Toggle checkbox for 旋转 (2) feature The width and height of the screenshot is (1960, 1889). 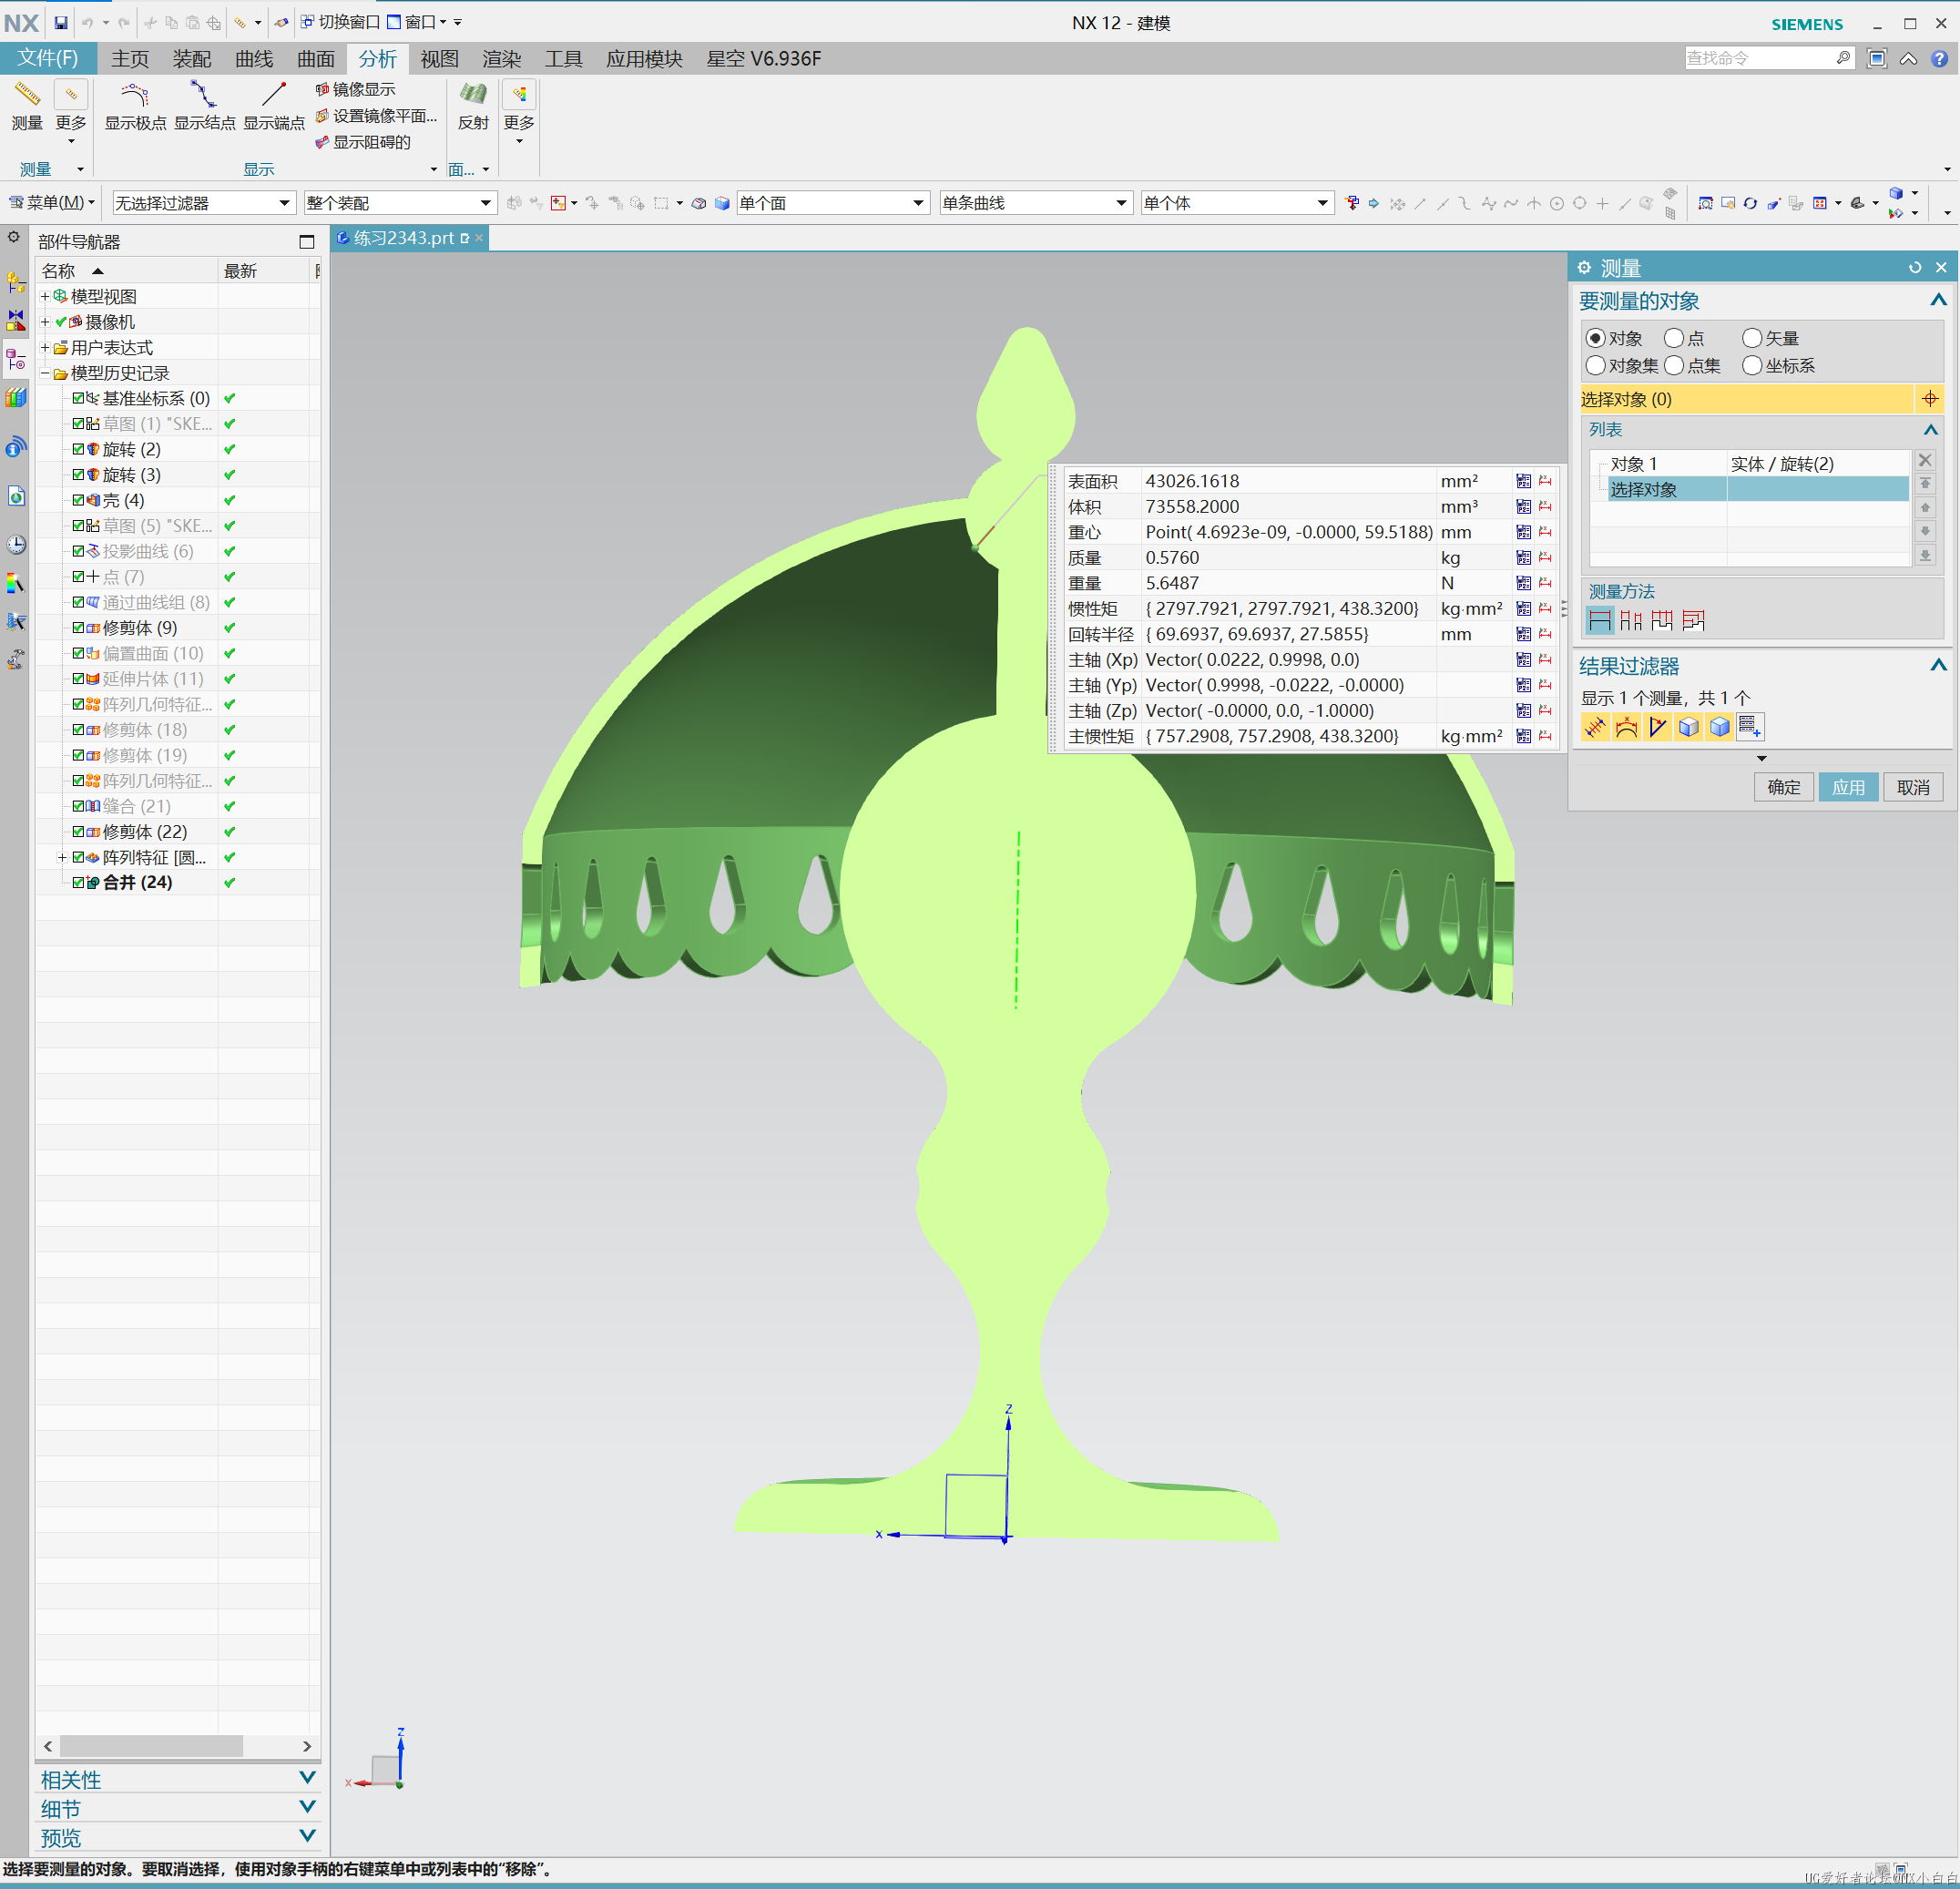(78, 449)
